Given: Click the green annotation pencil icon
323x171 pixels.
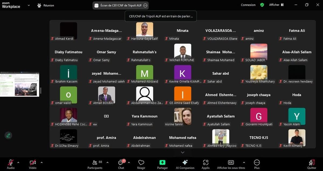Looking at the screenshot, I should (8, 135).
